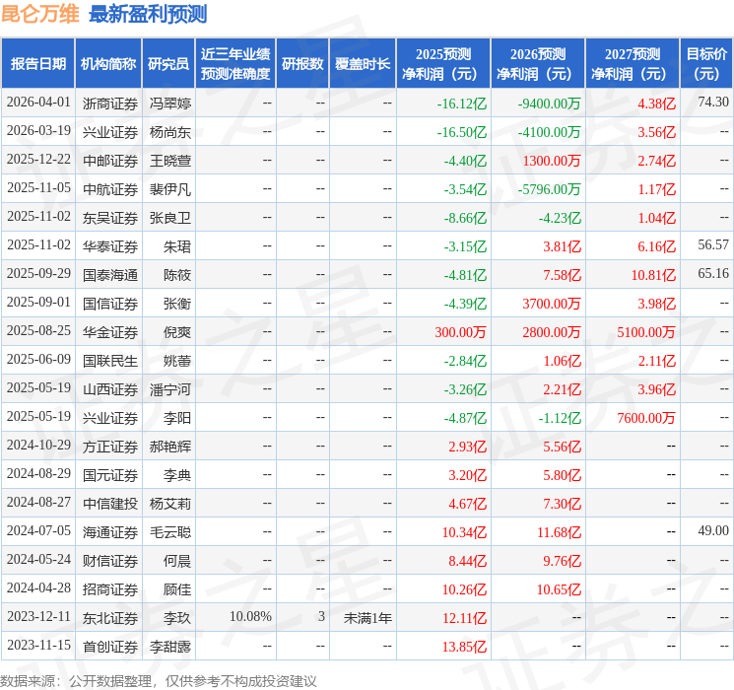Open the 国泰海通 institution row
734x690 pixels.
(110, 274)
